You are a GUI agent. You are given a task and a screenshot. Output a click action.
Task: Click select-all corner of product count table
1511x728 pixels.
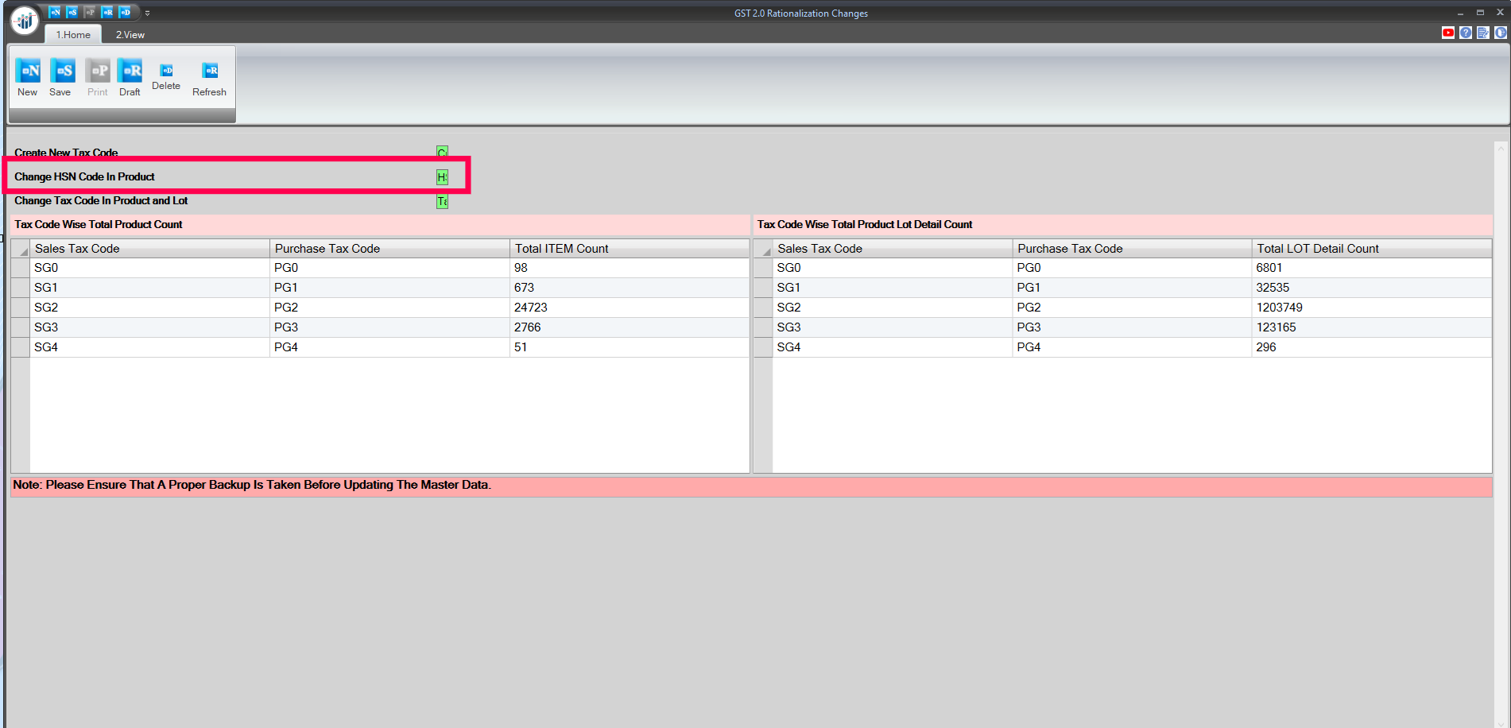[x=21, y=249]
